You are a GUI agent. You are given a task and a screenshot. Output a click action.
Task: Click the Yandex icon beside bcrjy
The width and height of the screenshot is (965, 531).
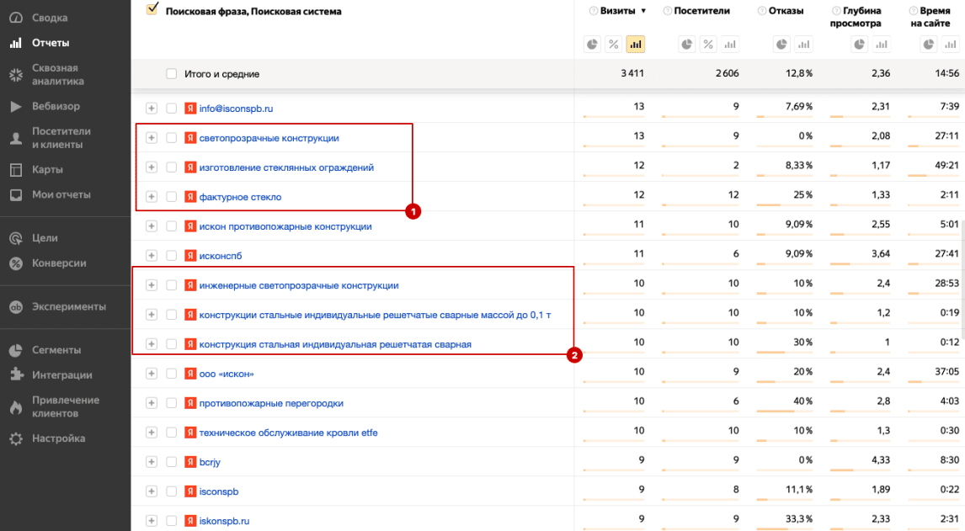coord(190,462)
